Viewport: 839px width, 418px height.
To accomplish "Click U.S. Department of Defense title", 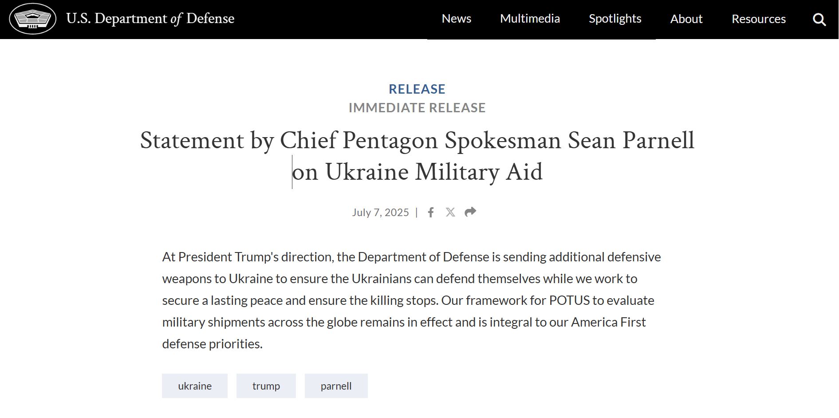I will tap(150, 19).
